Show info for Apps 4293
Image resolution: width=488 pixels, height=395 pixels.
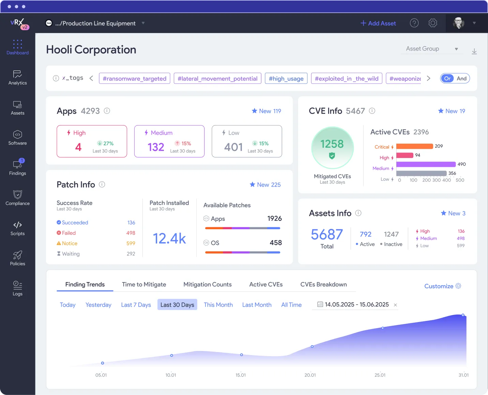point(107,111)
